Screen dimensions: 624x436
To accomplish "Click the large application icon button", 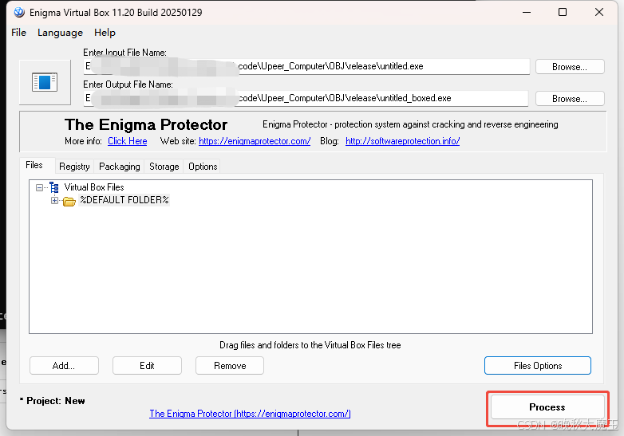I will [x=45, y=82].
